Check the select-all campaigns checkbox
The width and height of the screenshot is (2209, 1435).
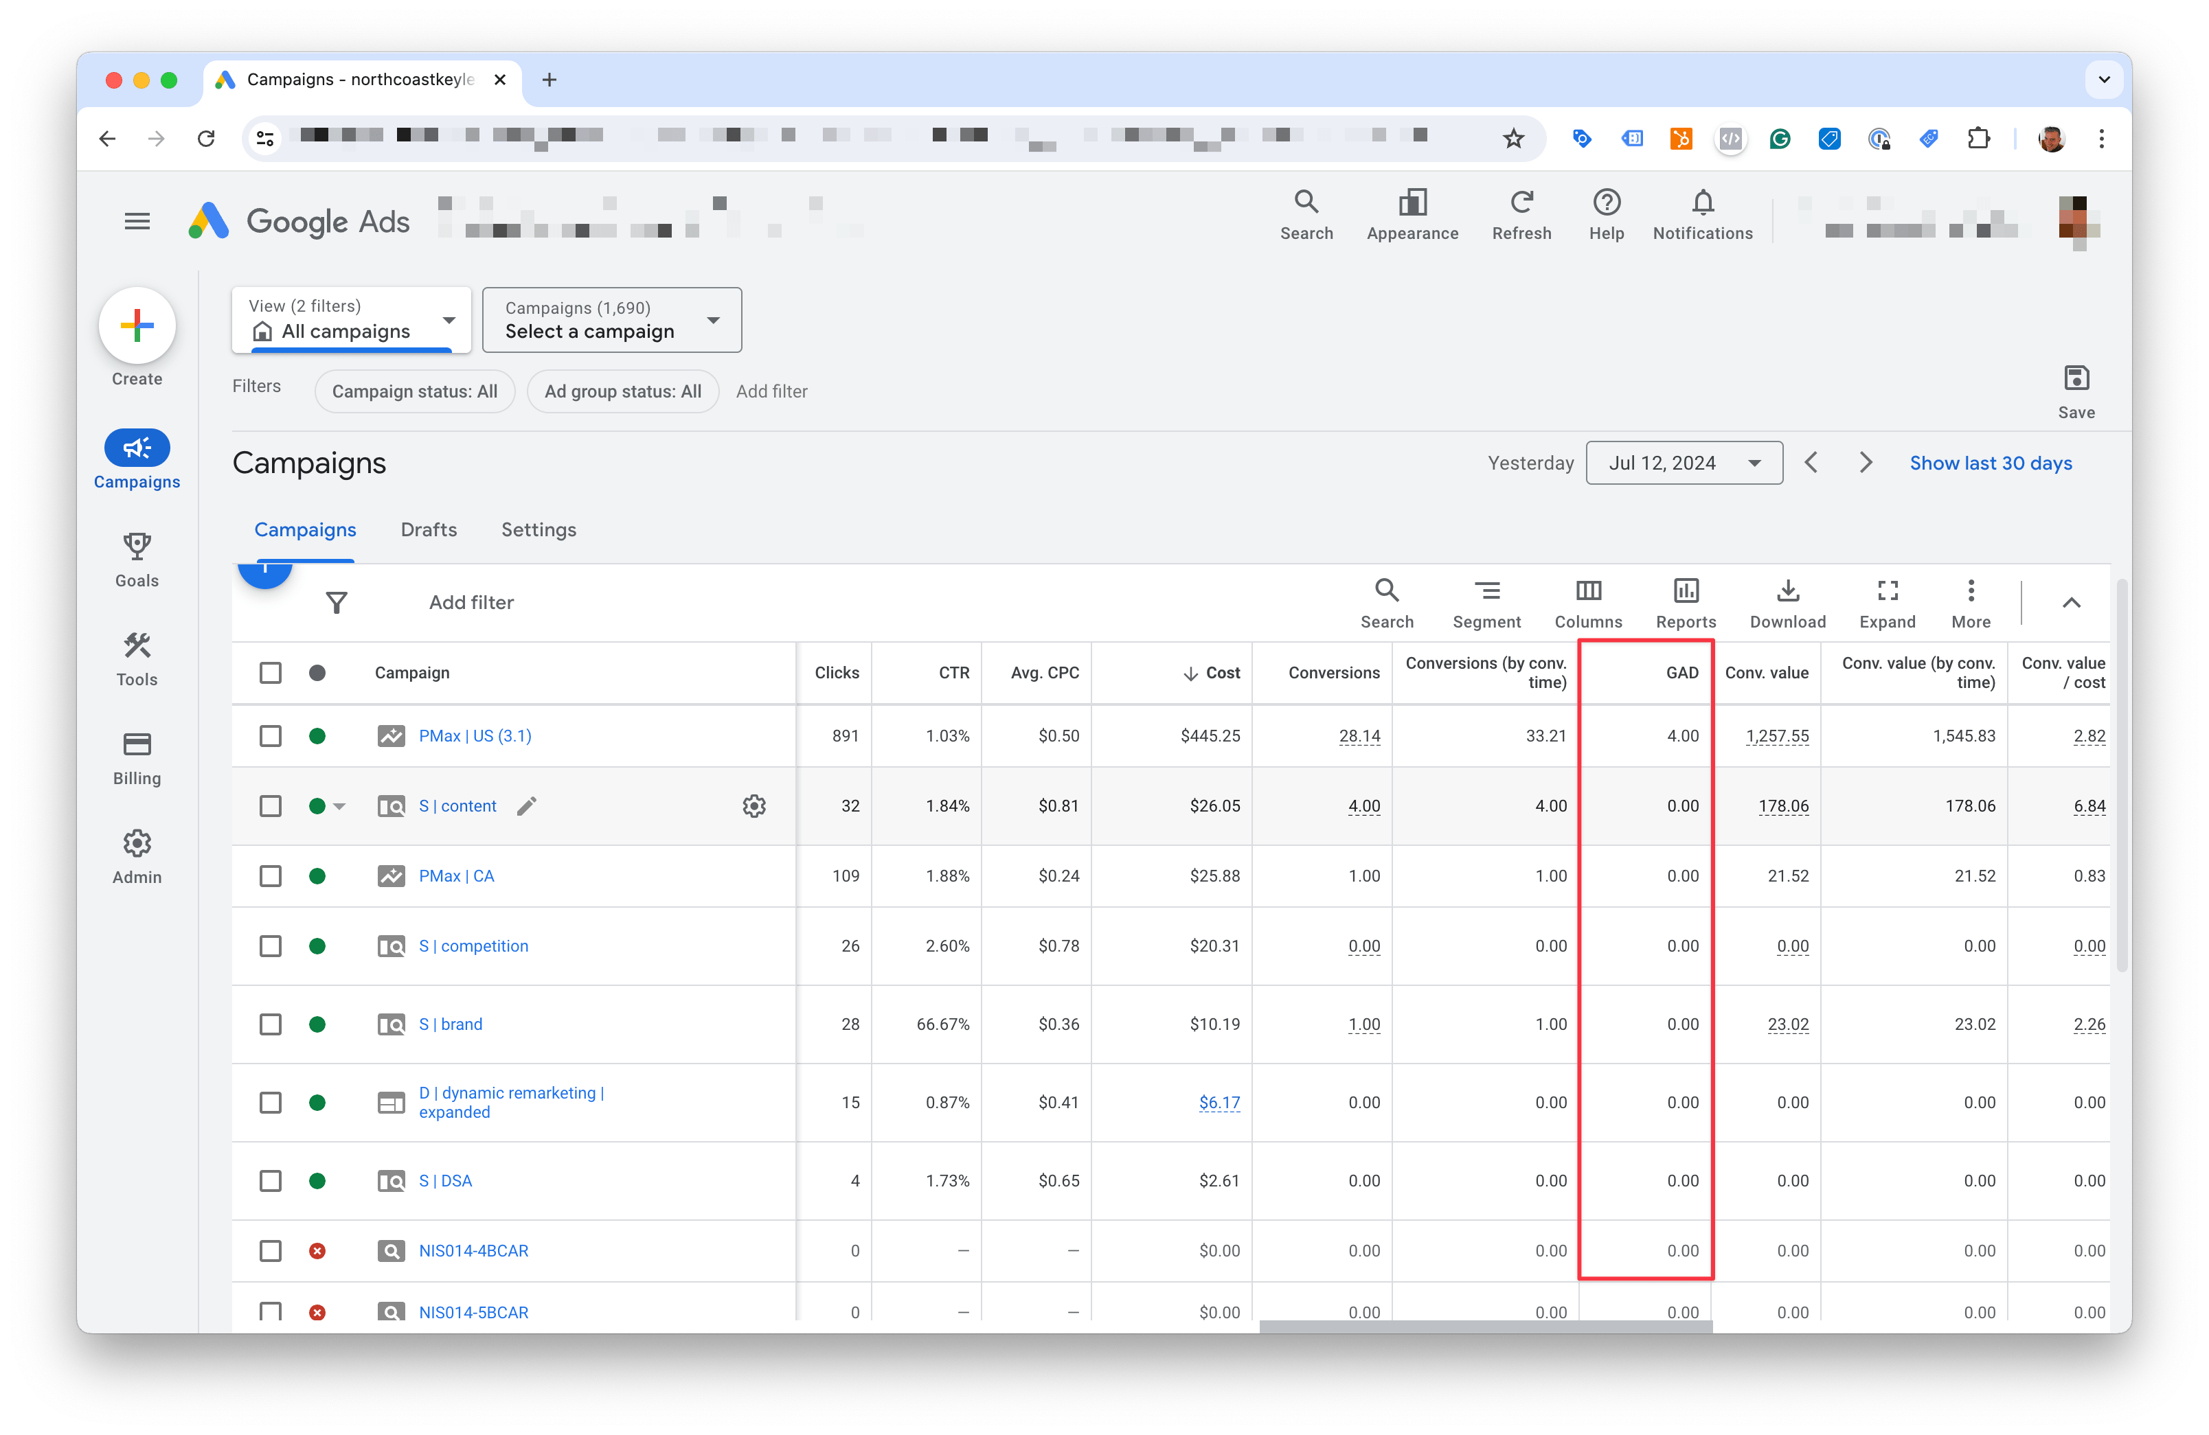coord(270,672)
